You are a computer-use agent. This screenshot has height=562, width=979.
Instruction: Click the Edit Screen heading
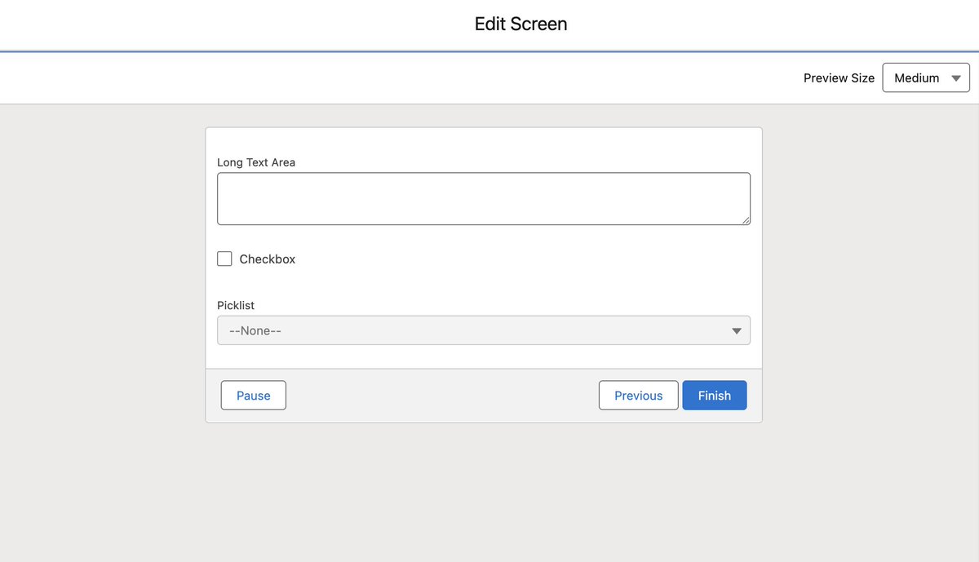521,24
